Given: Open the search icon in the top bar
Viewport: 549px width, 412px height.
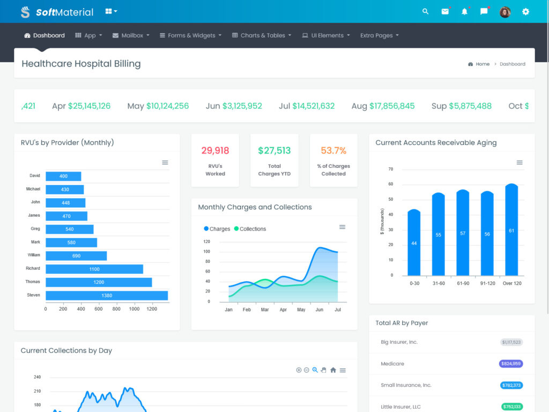Looking at the screenshot, I should tap(425, 11).
